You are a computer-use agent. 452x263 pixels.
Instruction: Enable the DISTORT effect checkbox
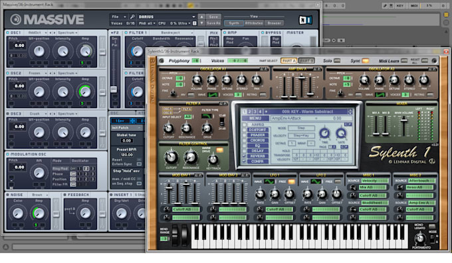click(x=245, y=130)
